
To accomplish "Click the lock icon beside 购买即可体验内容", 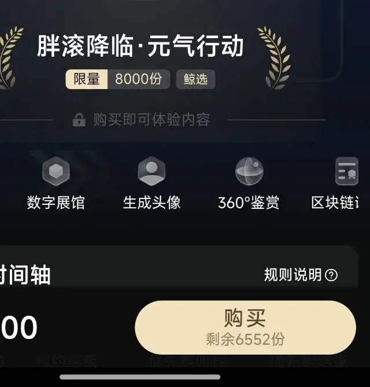I will [x=79, y=120].
